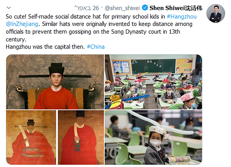
Task: Open Shen Shiwei's profile avatar
Action: 215,13
